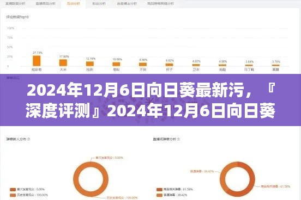Image resolution: width=301 pixels, height=200 pixels.
Task: Click the 直播间弹幕分析 section heading
Action: click(165, 139)
